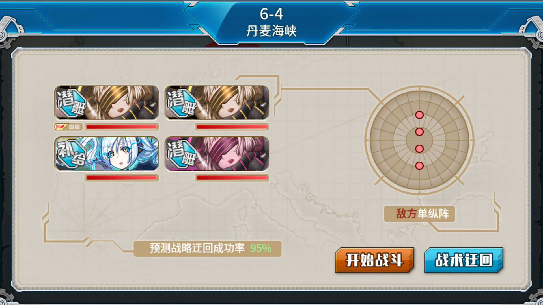Click the supply ship's red health bar
Screen dimensions: 543x305
click(x=122, y=178)
